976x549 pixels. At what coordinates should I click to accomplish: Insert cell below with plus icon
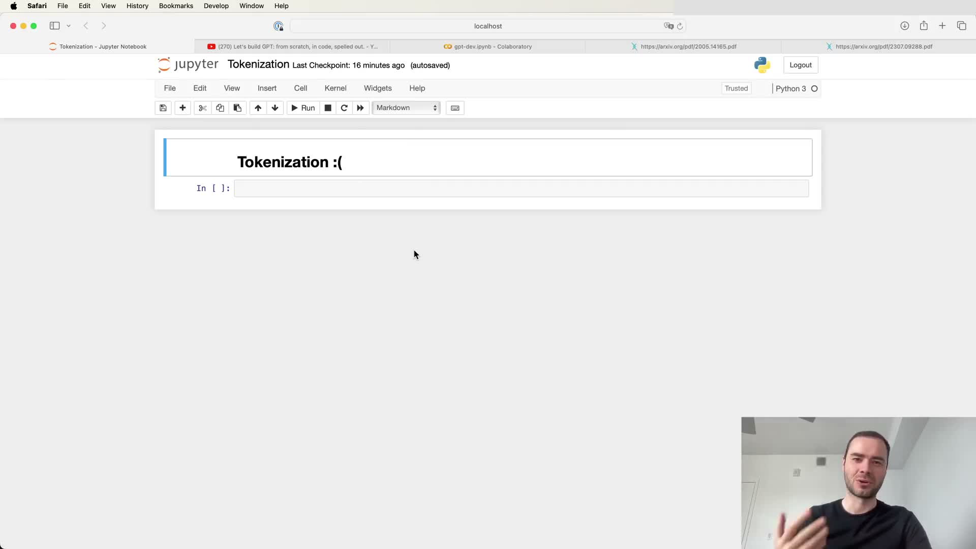point(182,108)
